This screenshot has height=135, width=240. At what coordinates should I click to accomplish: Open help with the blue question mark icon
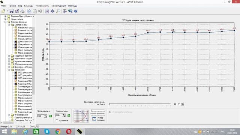(x=76, y=11)
